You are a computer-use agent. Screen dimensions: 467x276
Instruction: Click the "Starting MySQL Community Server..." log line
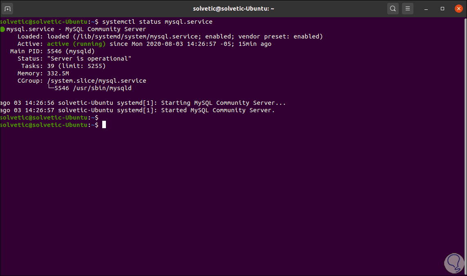pos(223,103)
